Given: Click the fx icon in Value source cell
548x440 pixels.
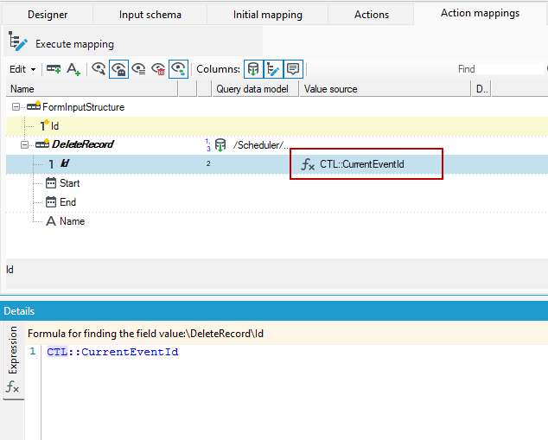Looking at the screenshot, I should (x=308, y=164).
